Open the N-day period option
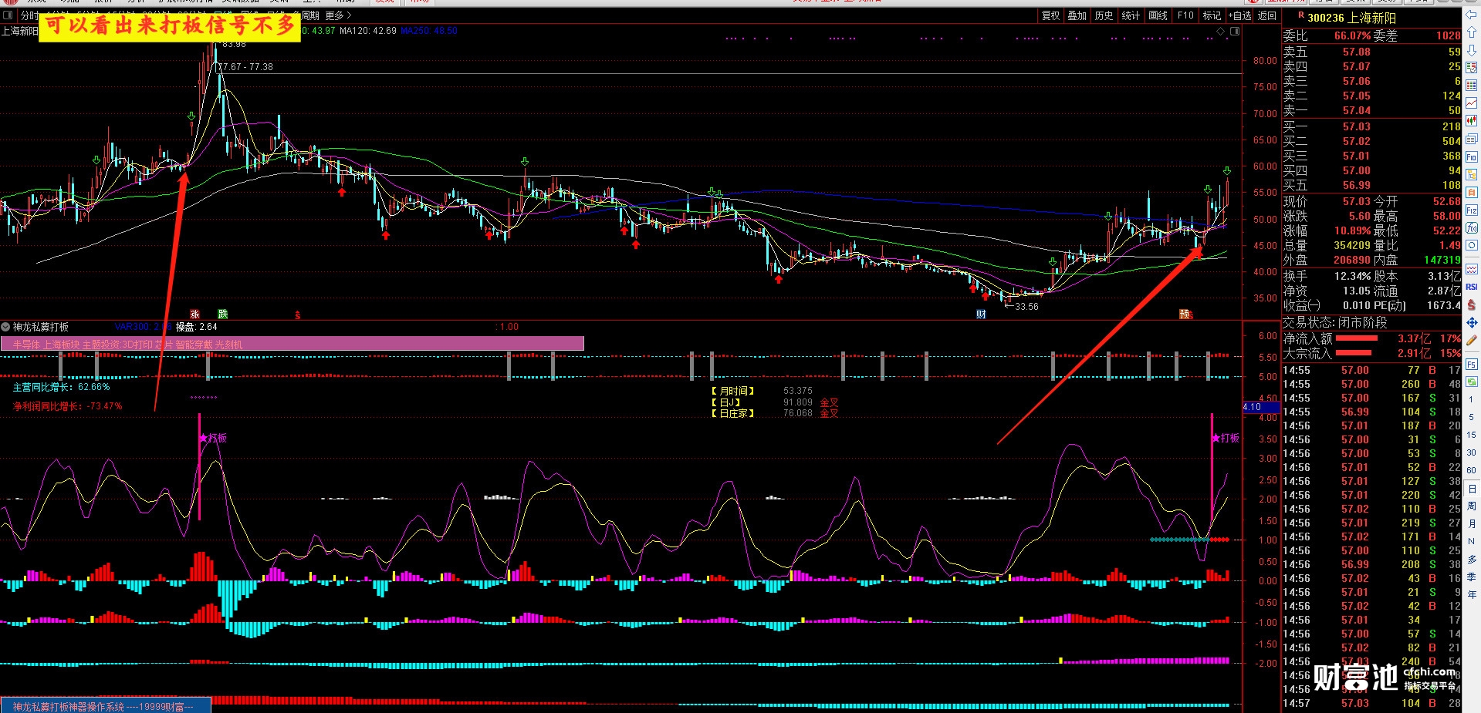The height and width of the screenshot is (713, 1481). pyautogui.click(x=1472, y=541)
